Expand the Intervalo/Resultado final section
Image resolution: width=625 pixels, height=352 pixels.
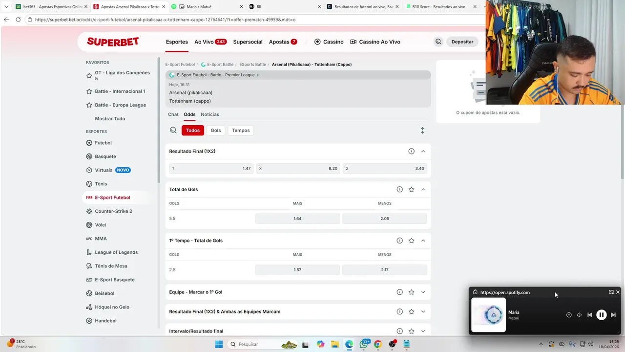pos(423,331)
